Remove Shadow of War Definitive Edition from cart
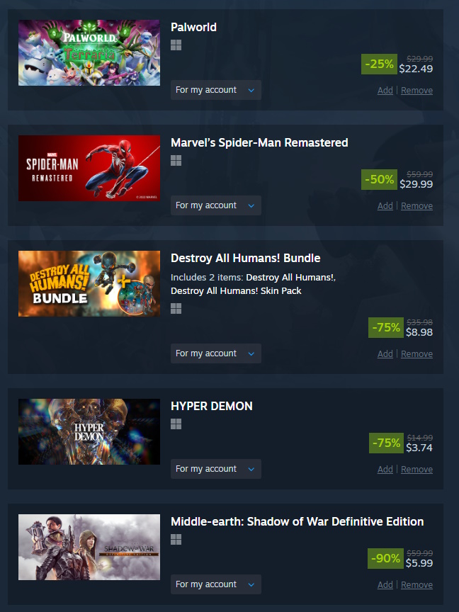Screen dimensions: 459x612 click(x=416, y=584)
